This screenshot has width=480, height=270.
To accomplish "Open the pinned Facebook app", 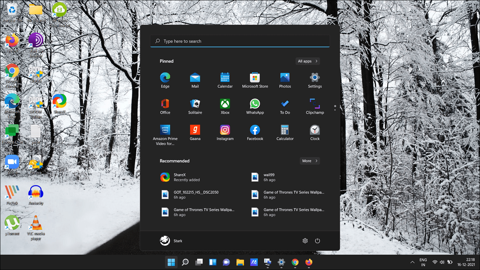I will [x=255, y=133].
